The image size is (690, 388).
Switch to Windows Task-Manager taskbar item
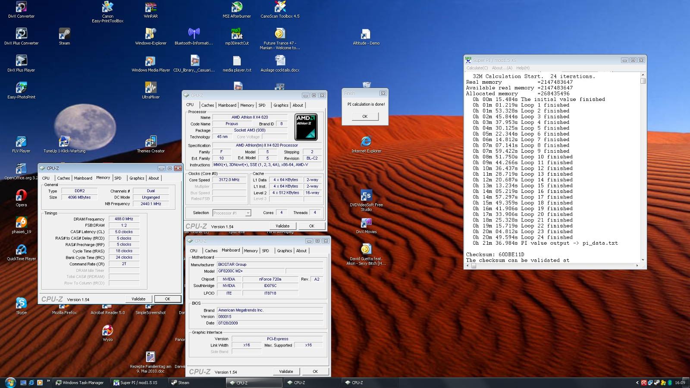80,382
